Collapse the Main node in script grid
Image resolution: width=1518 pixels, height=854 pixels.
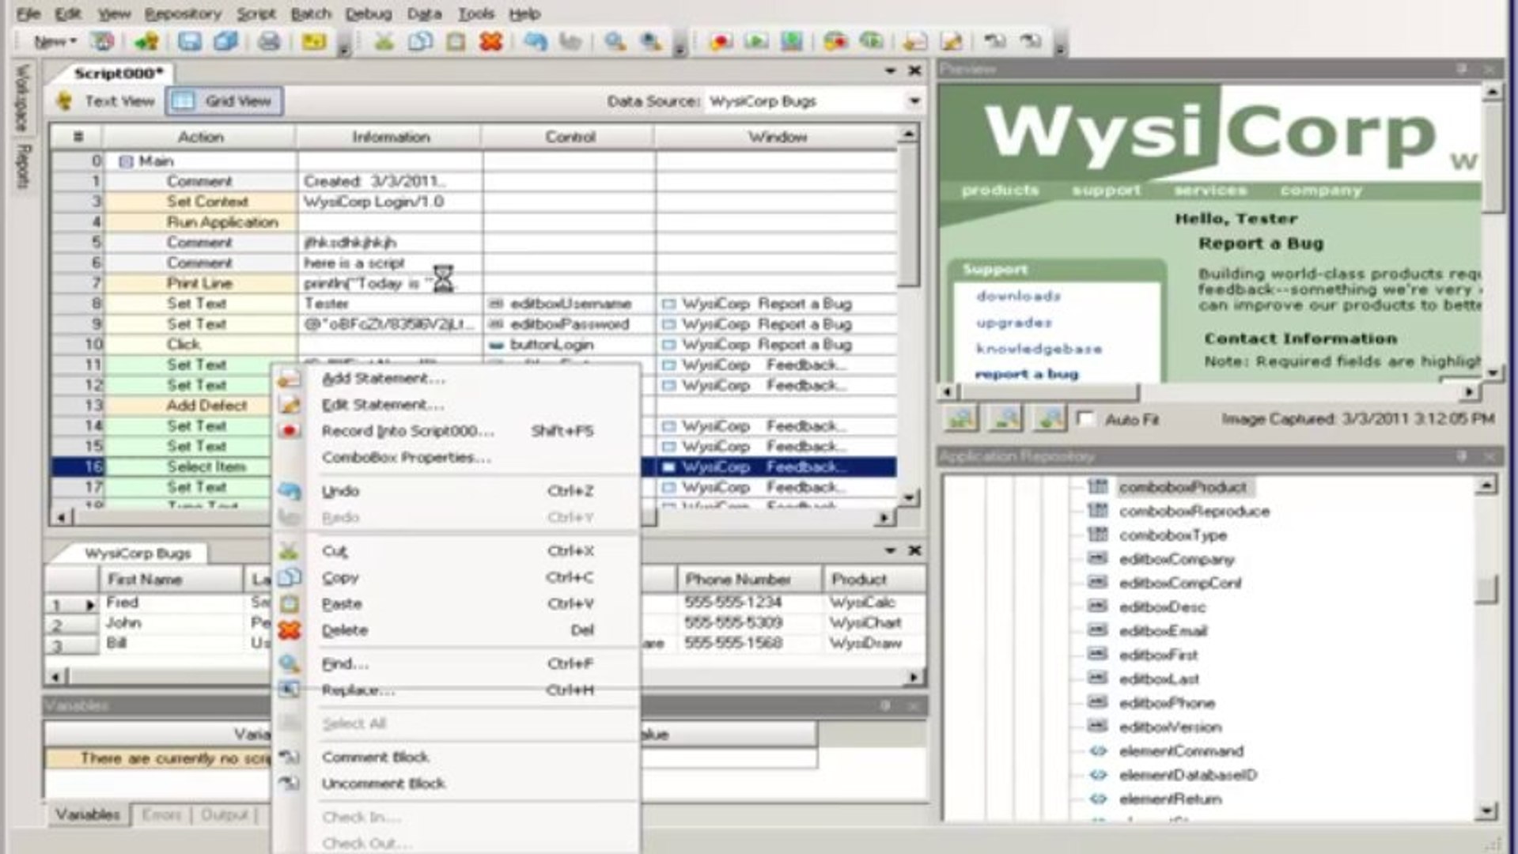point(125,161)
